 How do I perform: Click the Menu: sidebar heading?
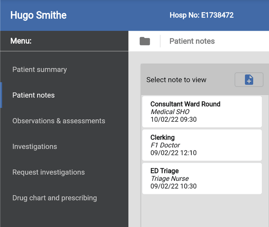tap(21, 41)
